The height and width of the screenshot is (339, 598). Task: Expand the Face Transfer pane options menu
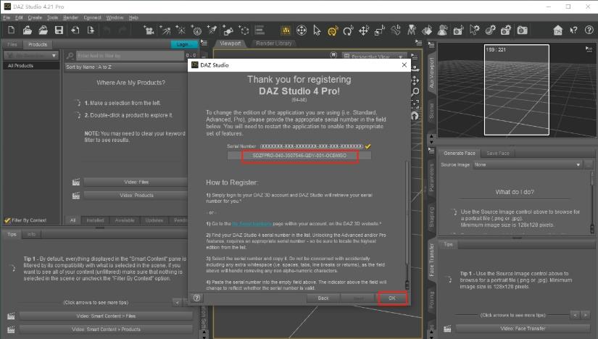click(x=431, y=151)
